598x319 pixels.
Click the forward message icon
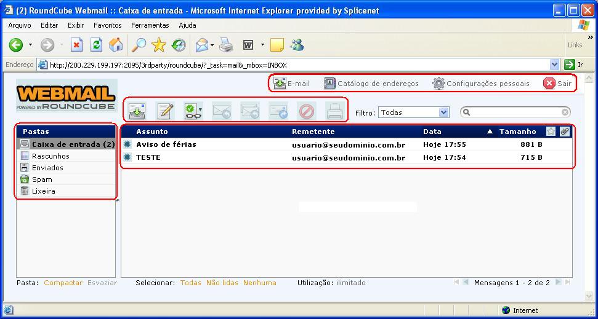point(278,111)
